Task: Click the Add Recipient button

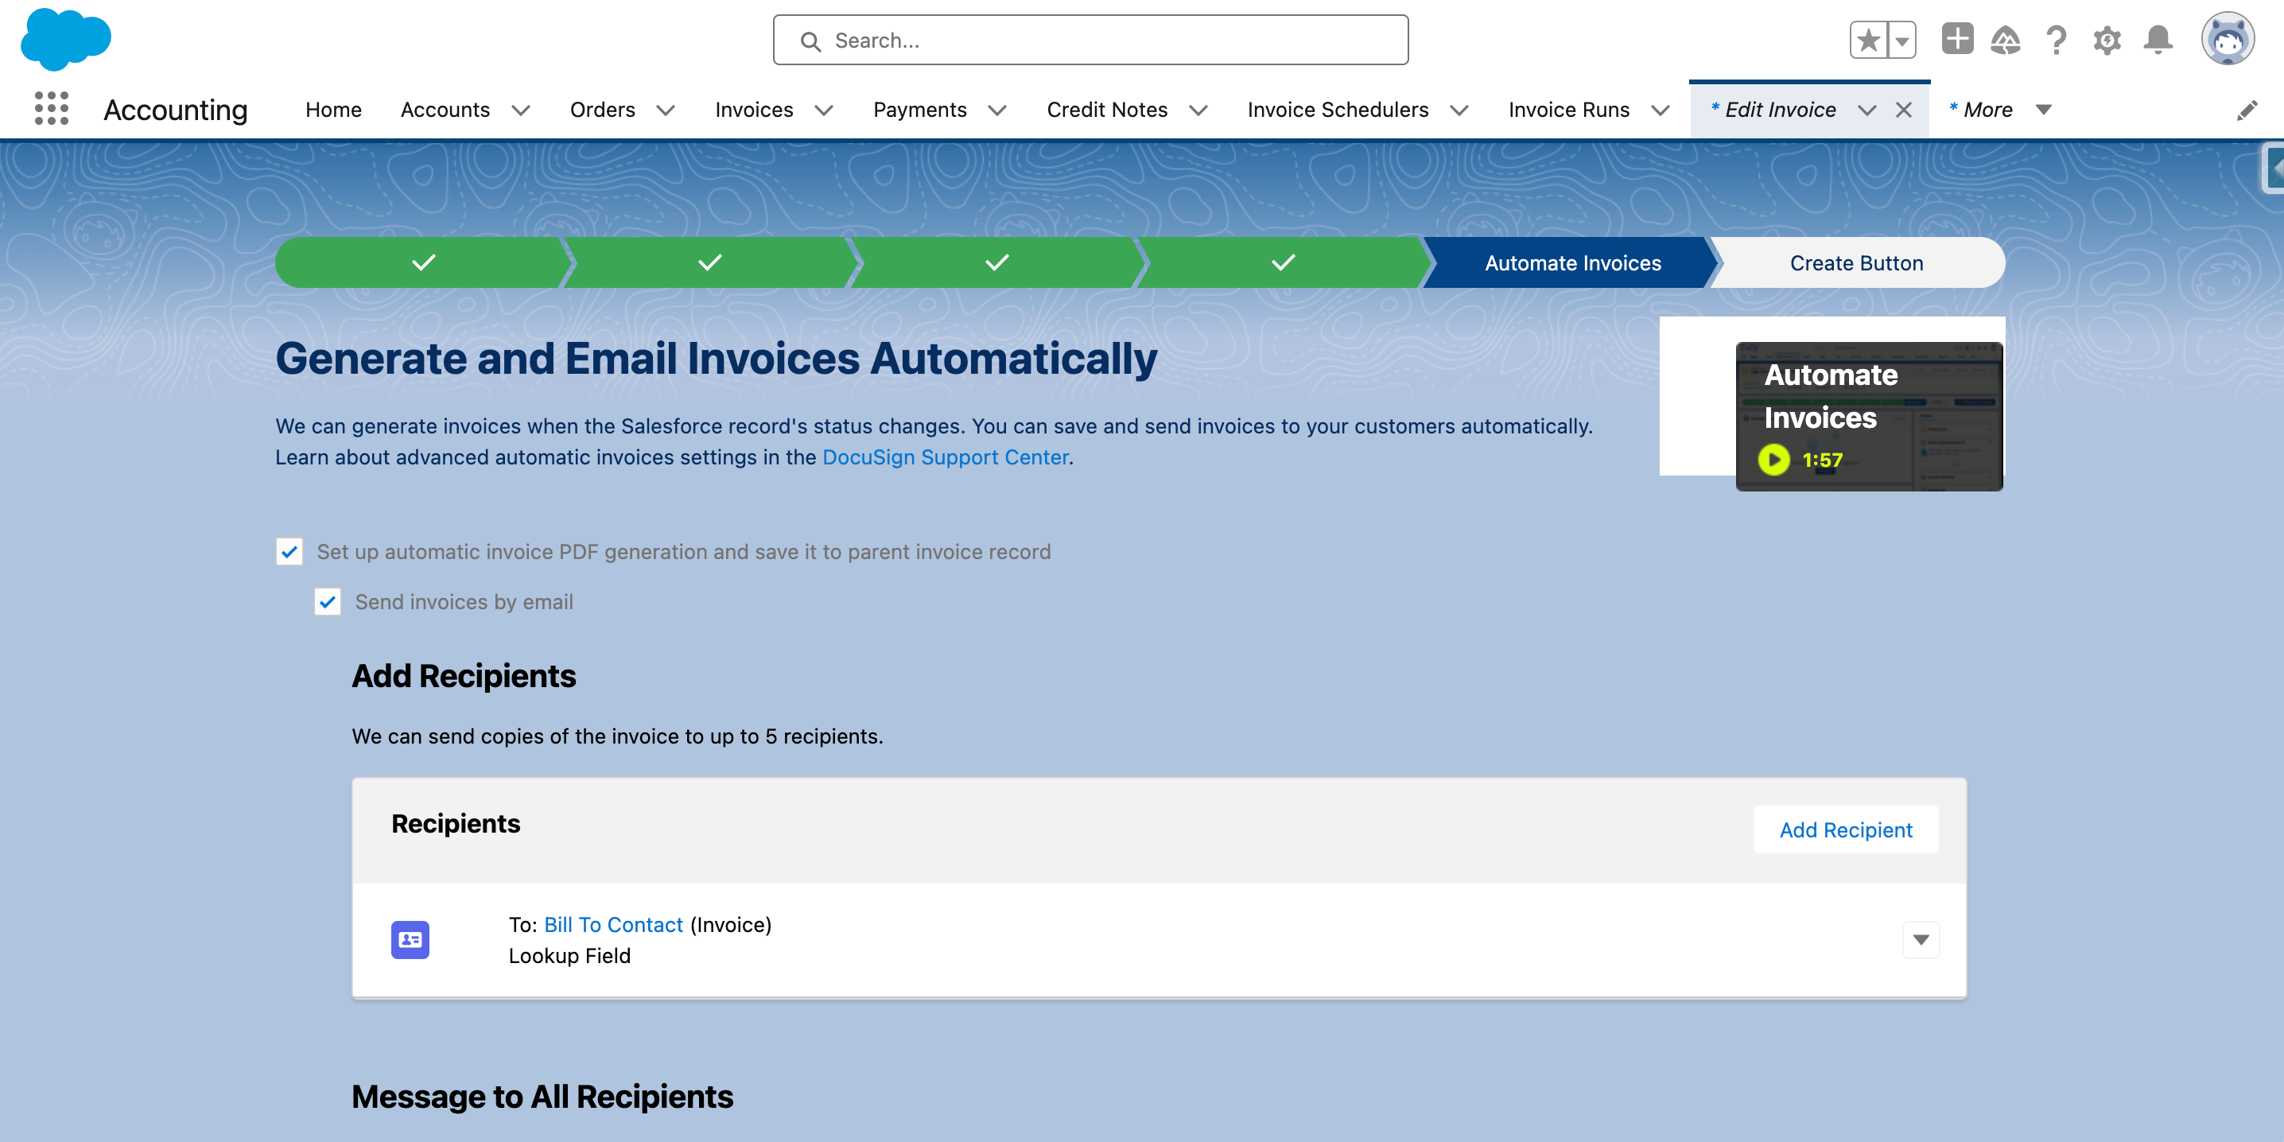Action: (x=1846, y=829)
